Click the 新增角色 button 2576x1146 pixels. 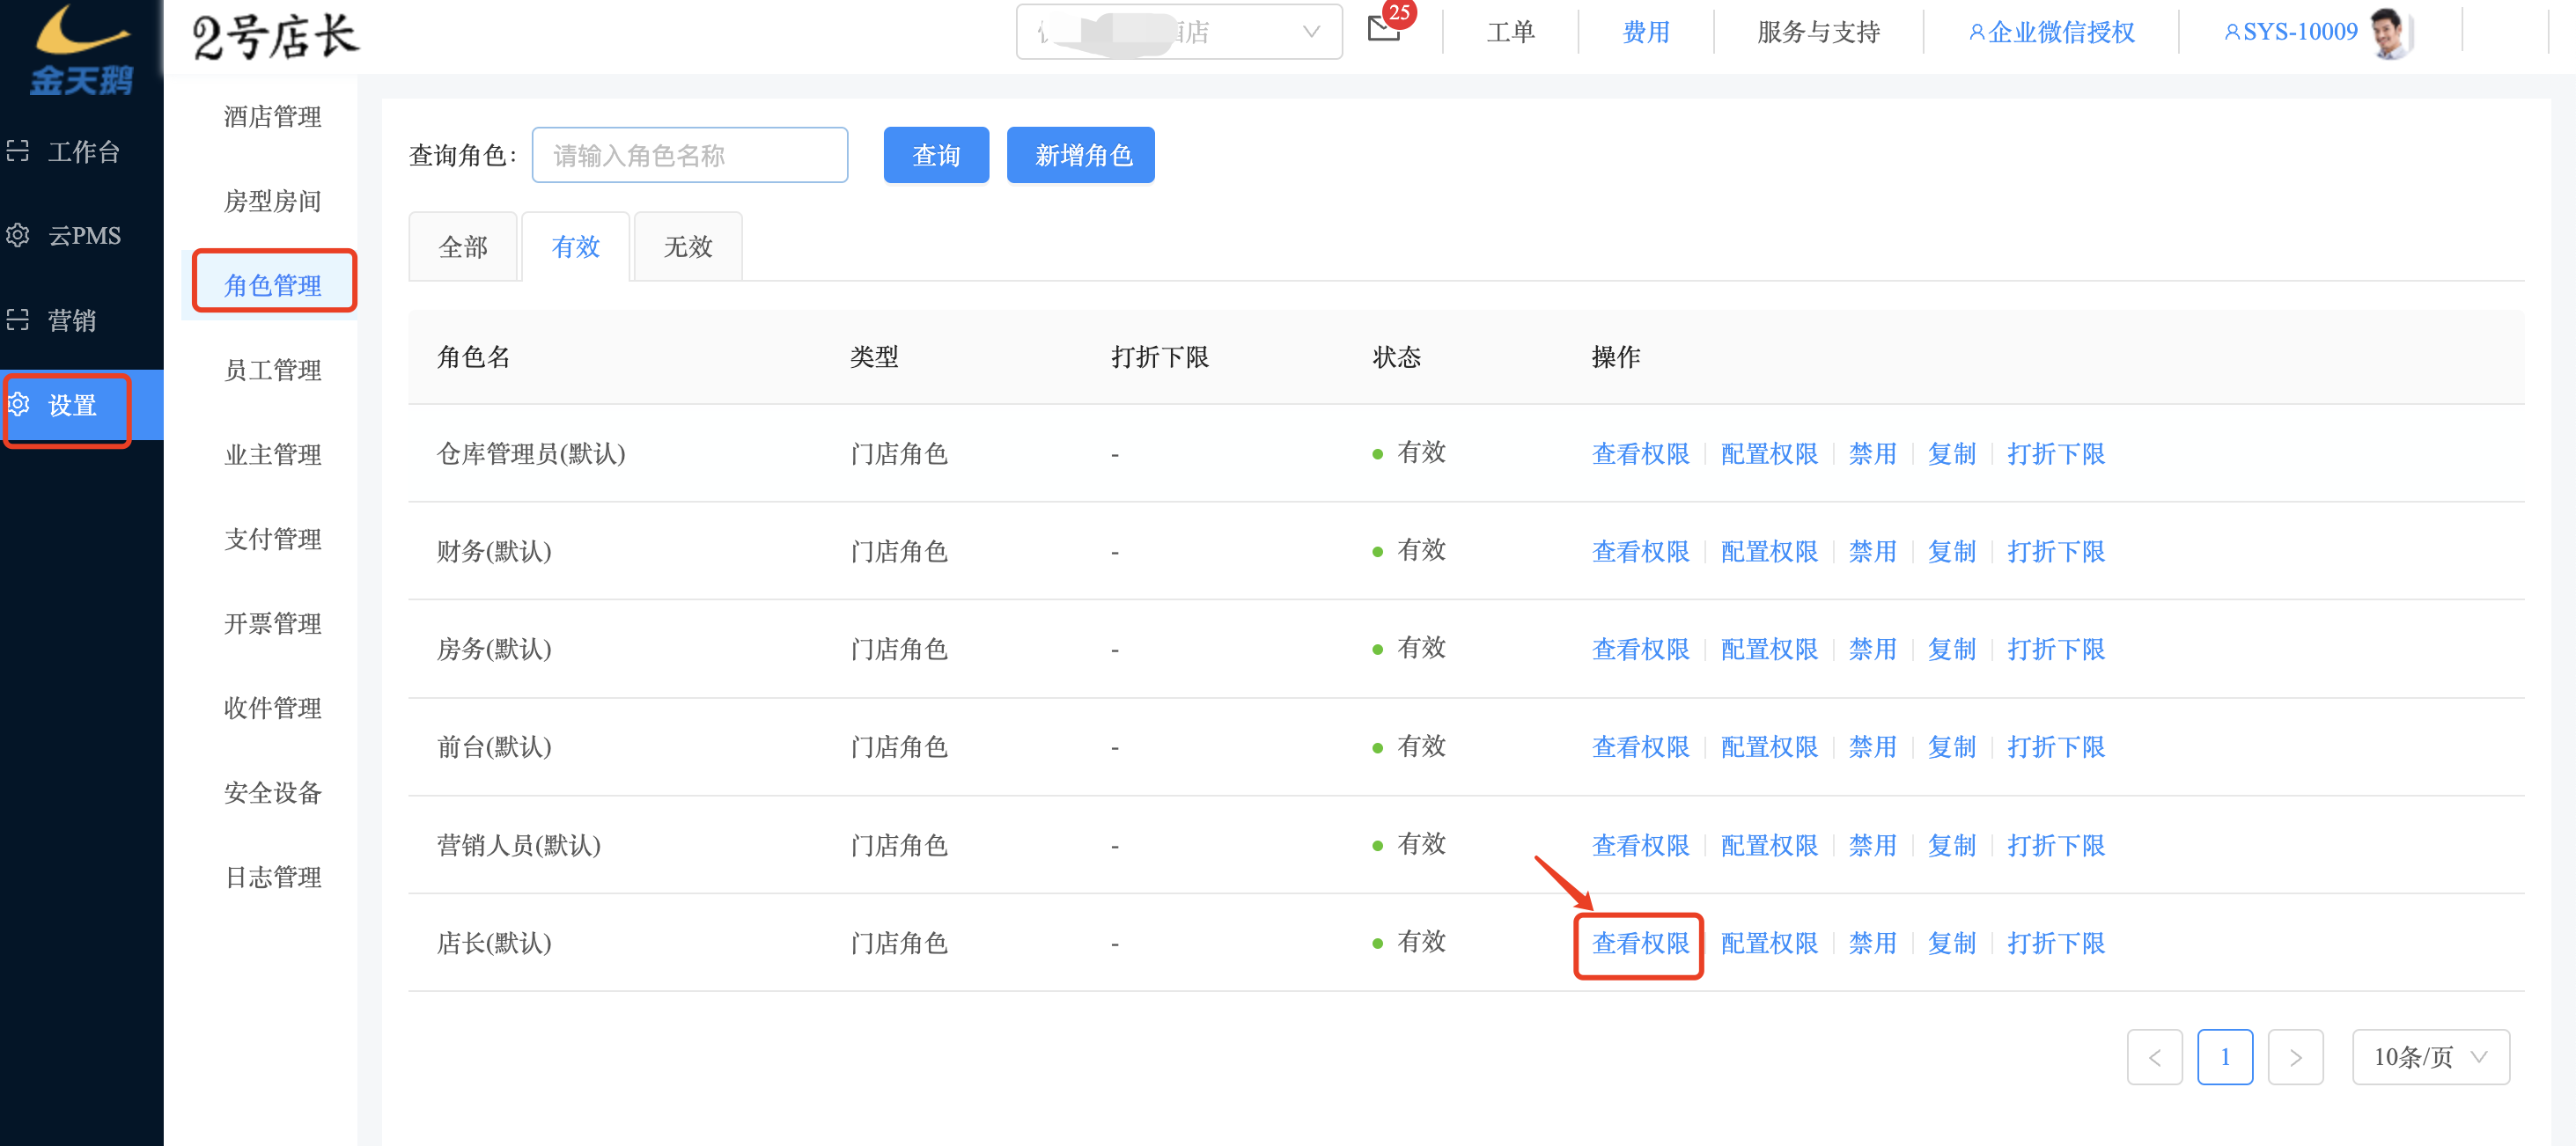1081,155
